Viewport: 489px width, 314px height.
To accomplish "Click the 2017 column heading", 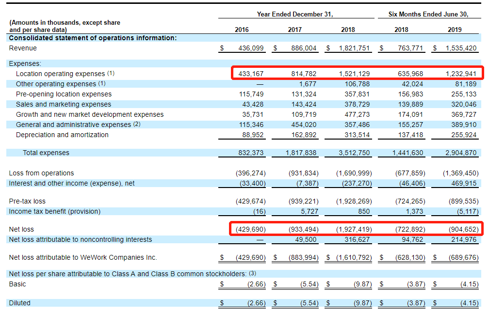I will [294, 30].
